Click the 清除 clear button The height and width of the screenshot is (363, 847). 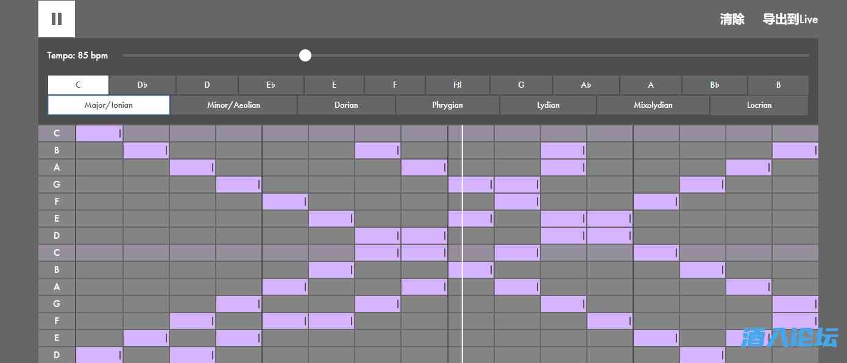[732, 19]
